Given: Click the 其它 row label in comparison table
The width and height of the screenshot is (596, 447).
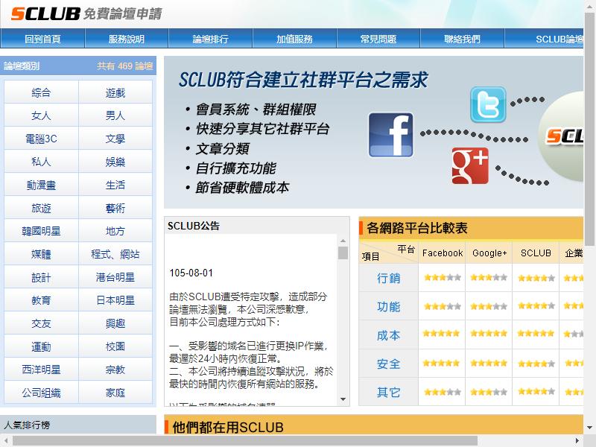Looking at the screenshot, I should coord(388,393).
